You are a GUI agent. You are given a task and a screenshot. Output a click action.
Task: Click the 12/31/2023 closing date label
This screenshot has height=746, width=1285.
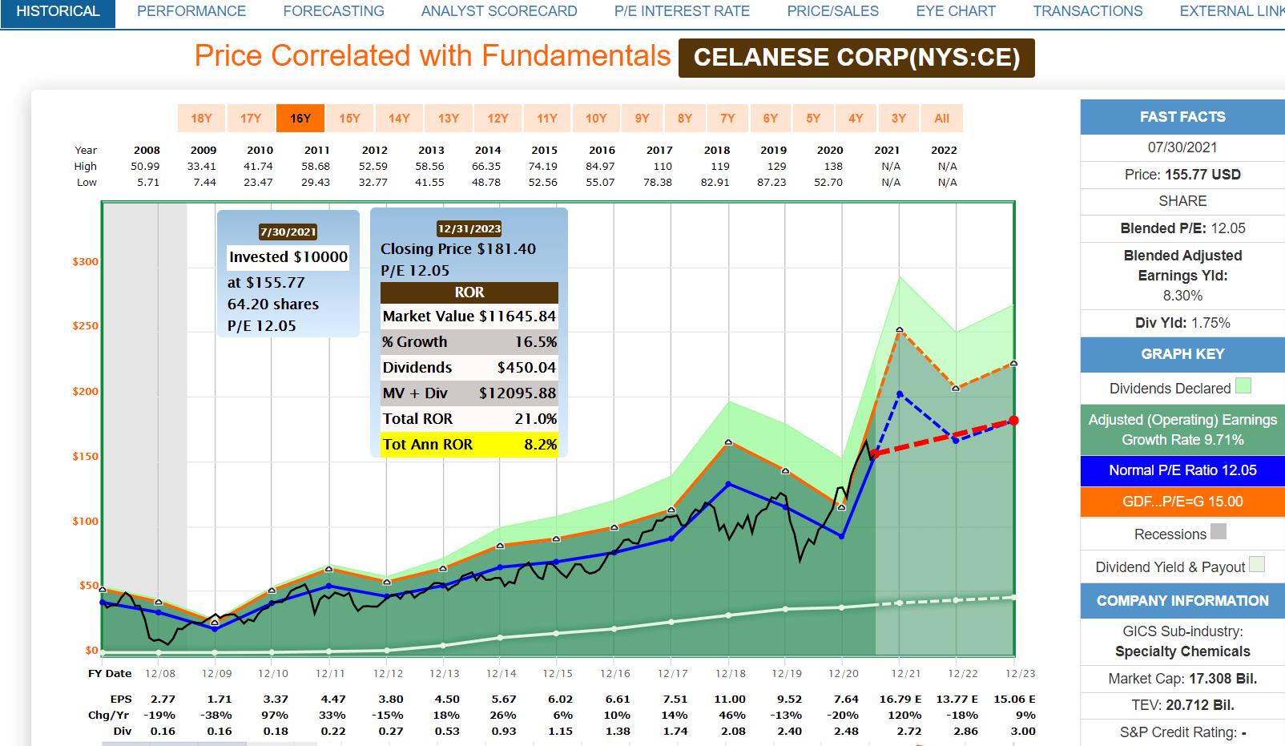click(x=469, y=229)
